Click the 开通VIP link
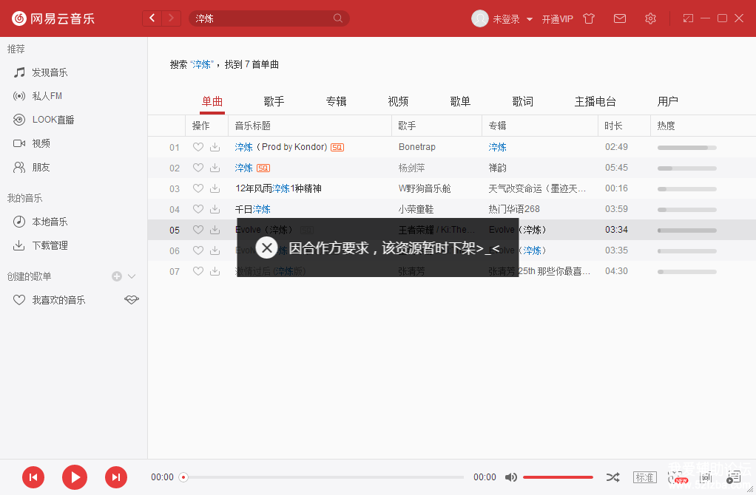The height and width of the screenshot is (495, 756). (x=557, y=19)
